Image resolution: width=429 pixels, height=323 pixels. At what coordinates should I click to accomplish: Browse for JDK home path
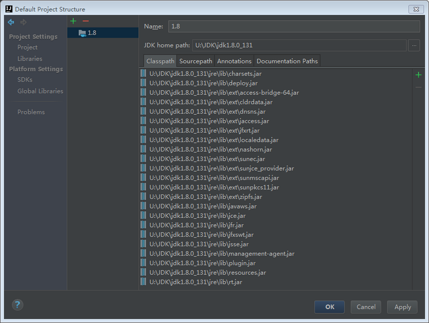[414, 46]
